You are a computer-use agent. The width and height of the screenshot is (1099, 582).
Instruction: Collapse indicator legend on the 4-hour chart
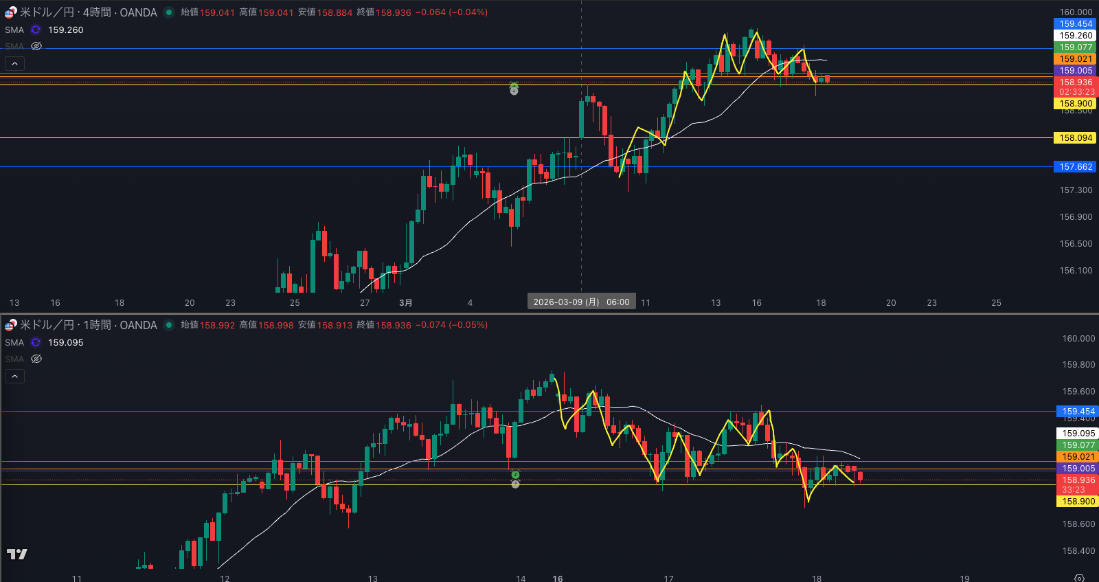15,64
